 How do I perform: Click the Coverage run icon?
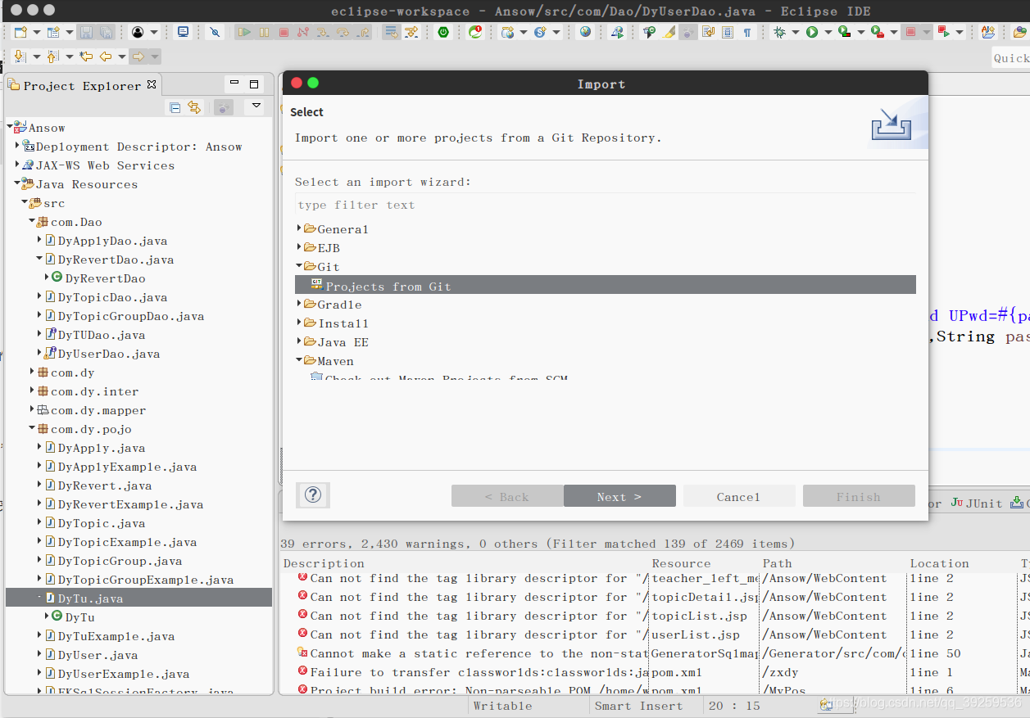pyautogui.click(x=844, y=32)
